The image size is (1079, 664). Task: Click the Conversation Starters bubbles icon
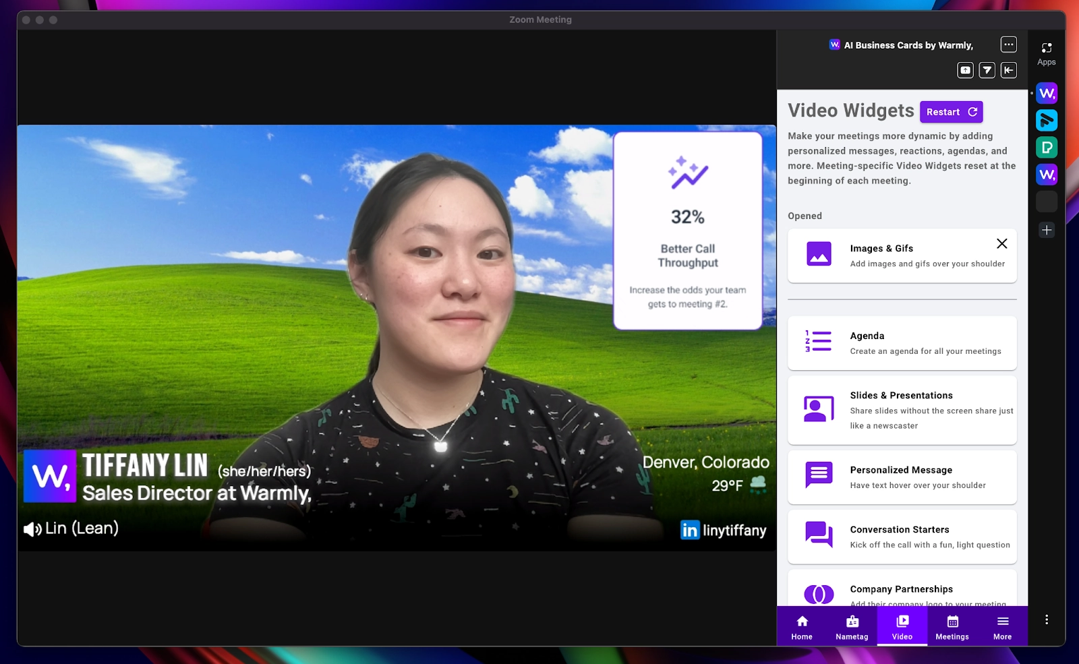[819, 535]
